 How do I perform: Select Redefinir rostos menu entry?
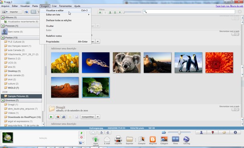[x=65, y=36]
